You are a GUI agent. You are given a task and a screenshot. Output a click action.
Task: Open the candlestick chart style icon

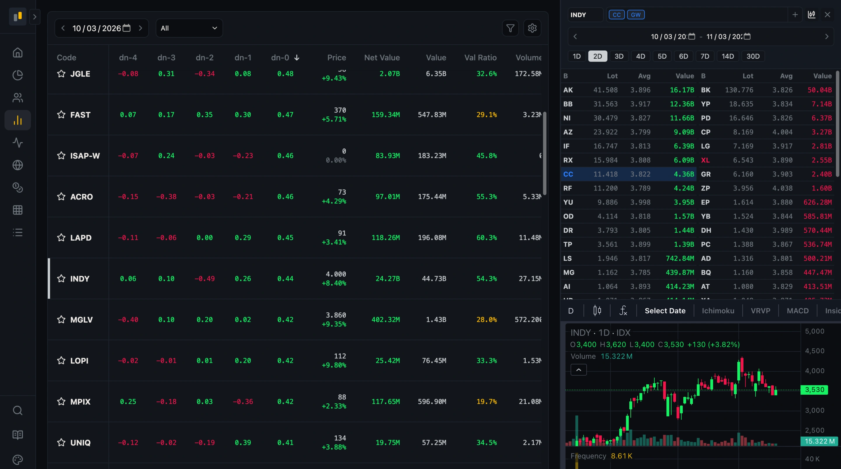click(x=597, y=311)
